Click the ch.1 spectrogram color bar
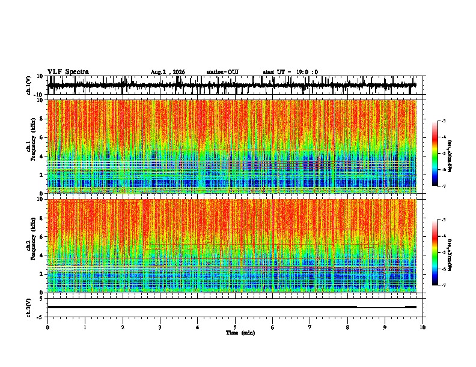The height and width of the screenshot is (367, 476). (x=435, y=154)
